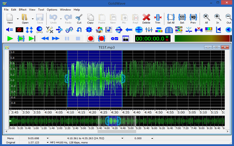Screen dimensions: 234x146
Task: Click the scrollbar left arrow
Action: tap(6, 131)
